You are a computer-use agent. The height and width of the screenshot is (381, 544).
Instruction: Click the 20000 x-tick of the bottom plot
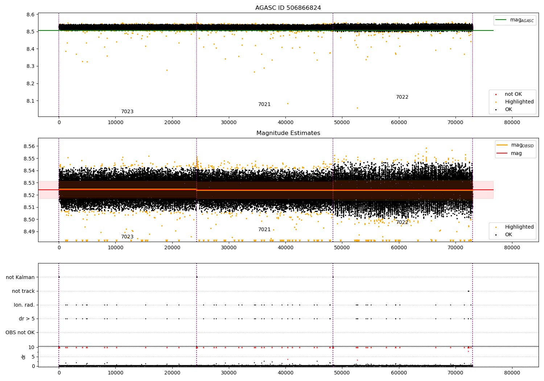click(172, 372)
